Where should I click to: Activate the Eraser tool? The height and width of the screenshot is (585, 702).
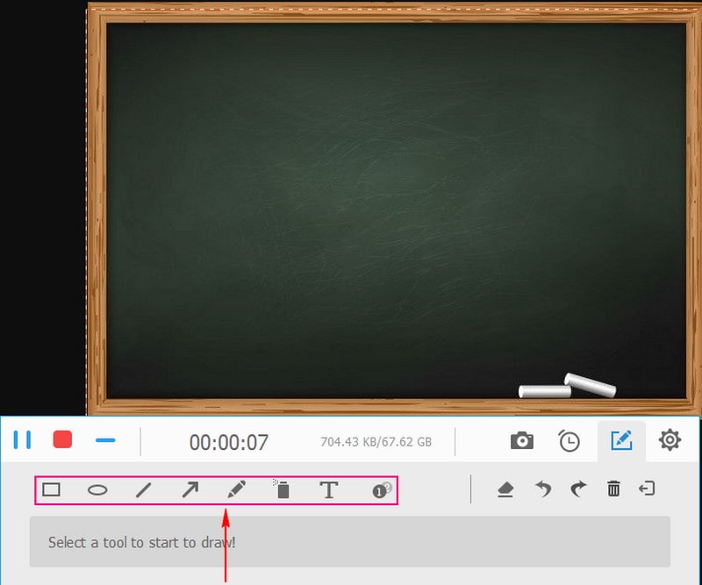(x=505, y=490)
